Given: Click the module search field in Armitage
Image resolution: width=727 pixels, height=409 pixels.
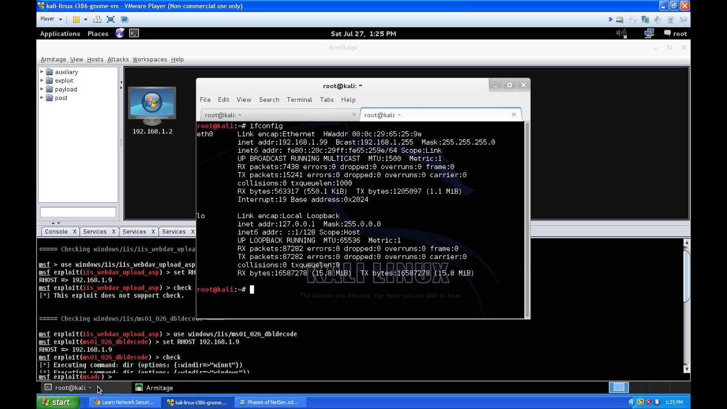Looking at the screenshot, I should click(x=78, y=212).
